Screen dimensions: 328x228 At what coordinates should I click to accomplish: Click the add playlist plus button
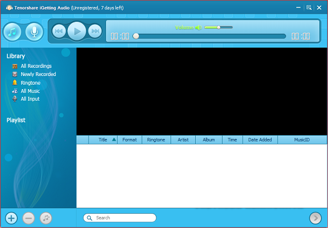(11, 218)
